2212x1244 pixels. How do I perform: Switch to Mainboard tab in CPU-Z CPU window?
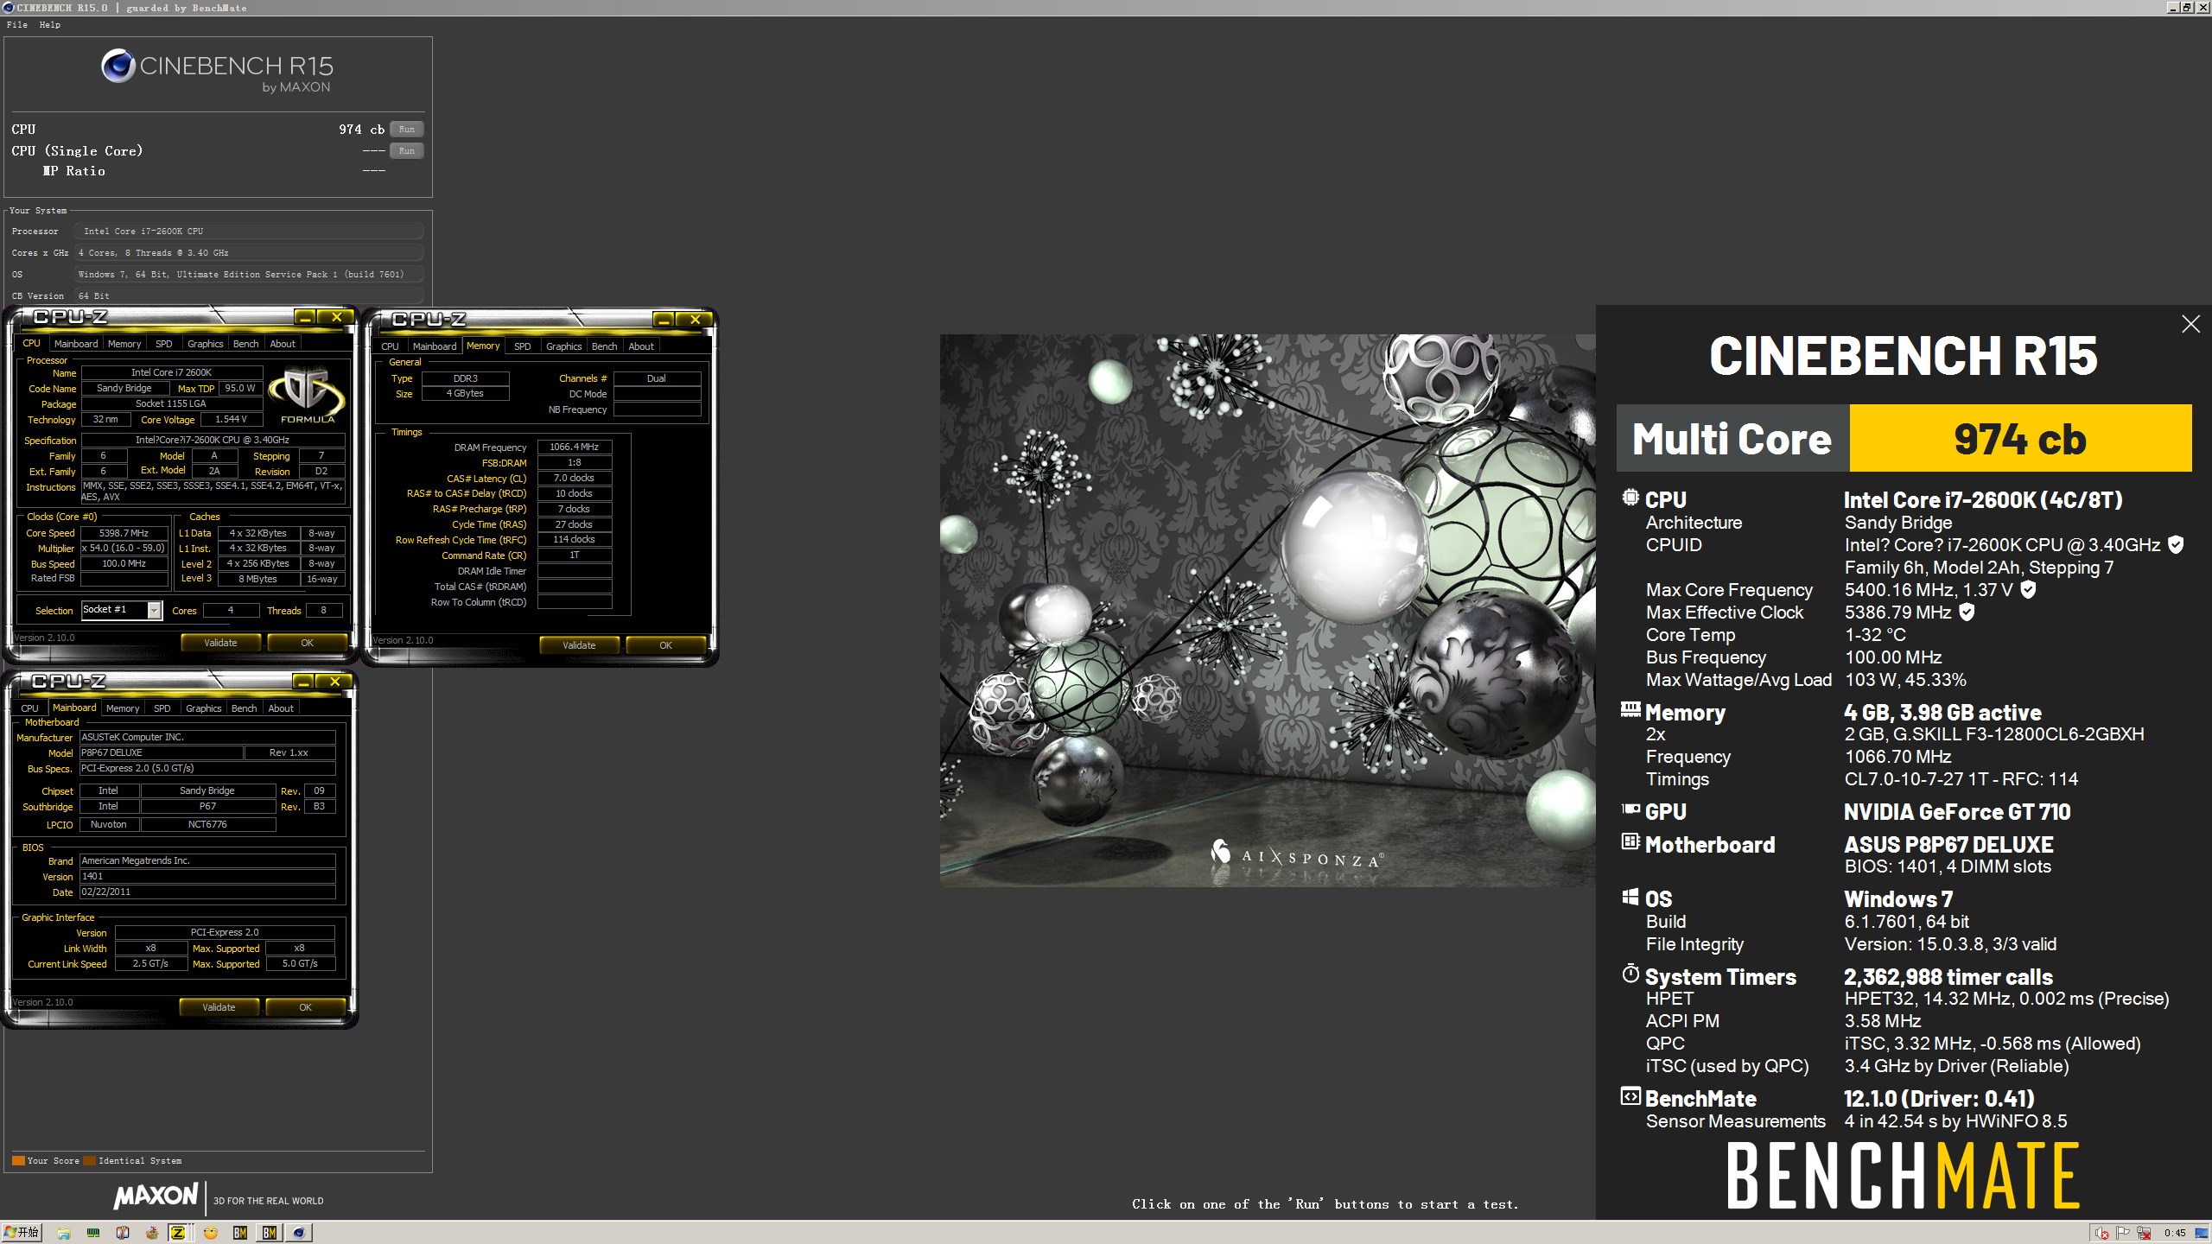76,344
